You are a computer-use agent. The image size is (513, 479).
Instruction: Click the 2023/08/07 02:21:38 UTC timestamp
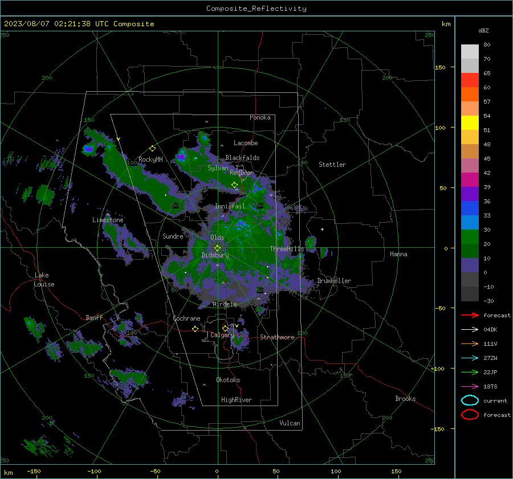tap(79, 24)
